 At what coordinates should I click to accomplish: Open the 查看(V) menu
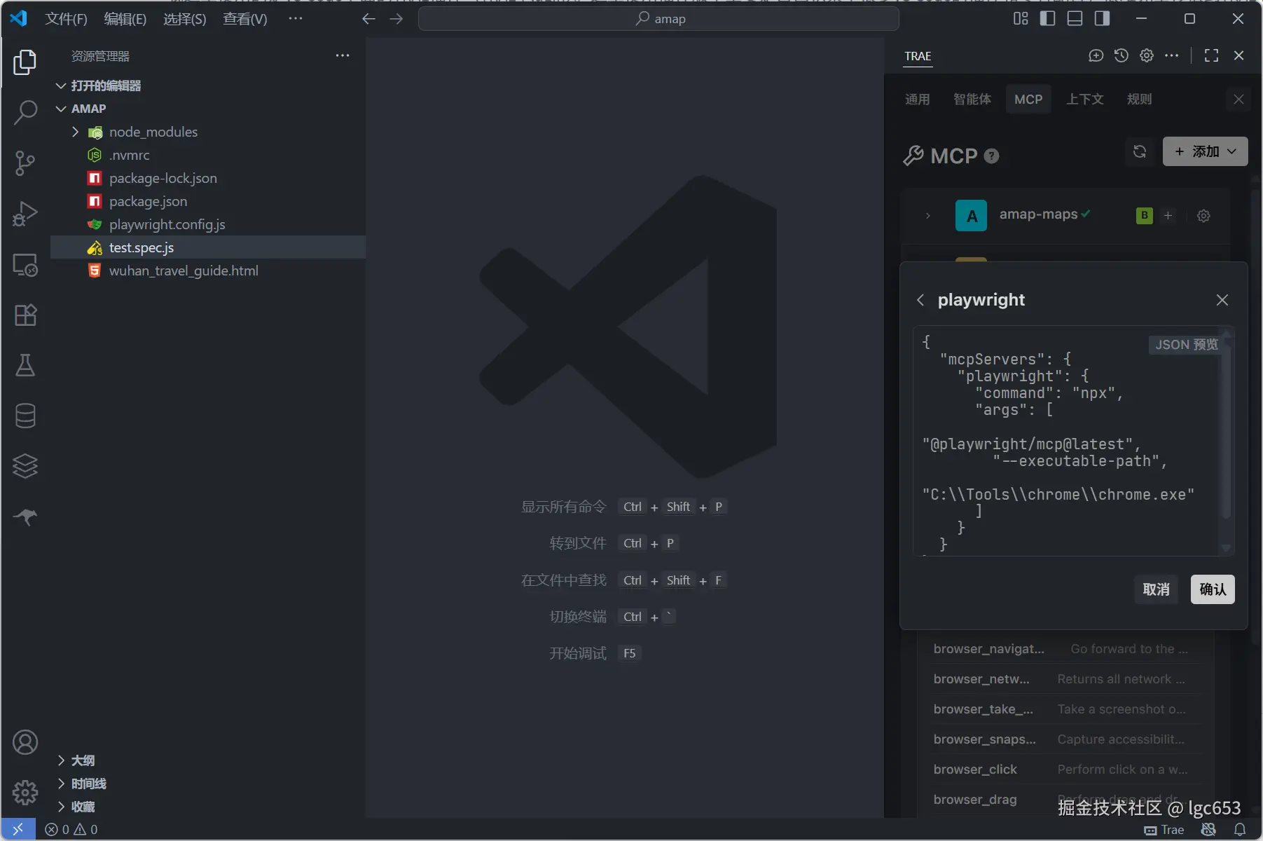pyautogui.click(x=245, y=19)
